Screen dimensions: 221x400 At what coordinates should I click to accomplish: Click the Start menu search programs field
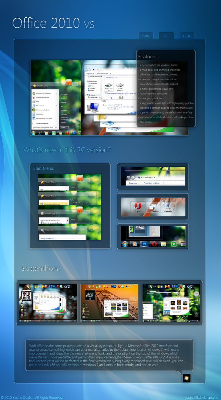(45, 128)
